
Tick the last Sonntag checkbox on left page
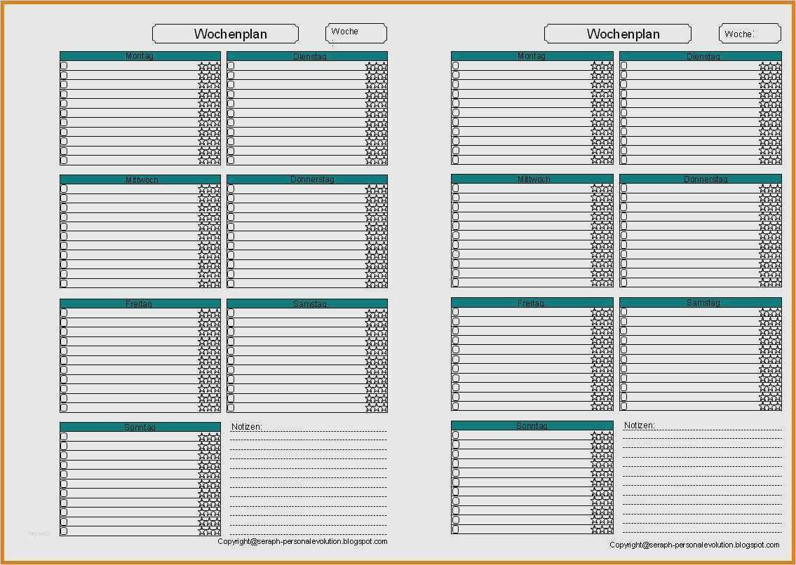pos(64,531)
